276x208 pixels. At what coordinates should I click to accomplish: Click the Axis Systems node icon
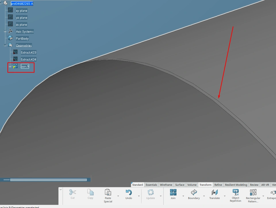click(10, 31)
